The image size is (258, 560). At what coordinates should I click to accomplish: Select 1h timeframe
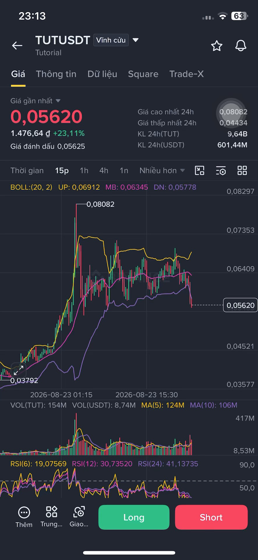pyautogui.click(x=84, y=171)
